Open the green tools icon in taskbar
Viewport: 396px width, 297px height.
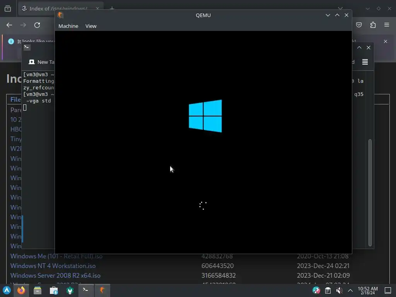point(70,290)
